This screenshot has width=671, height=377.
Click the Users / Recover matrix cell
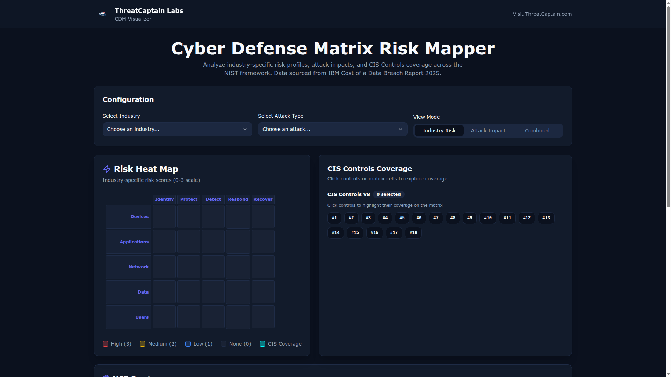[x=263, y=317]
